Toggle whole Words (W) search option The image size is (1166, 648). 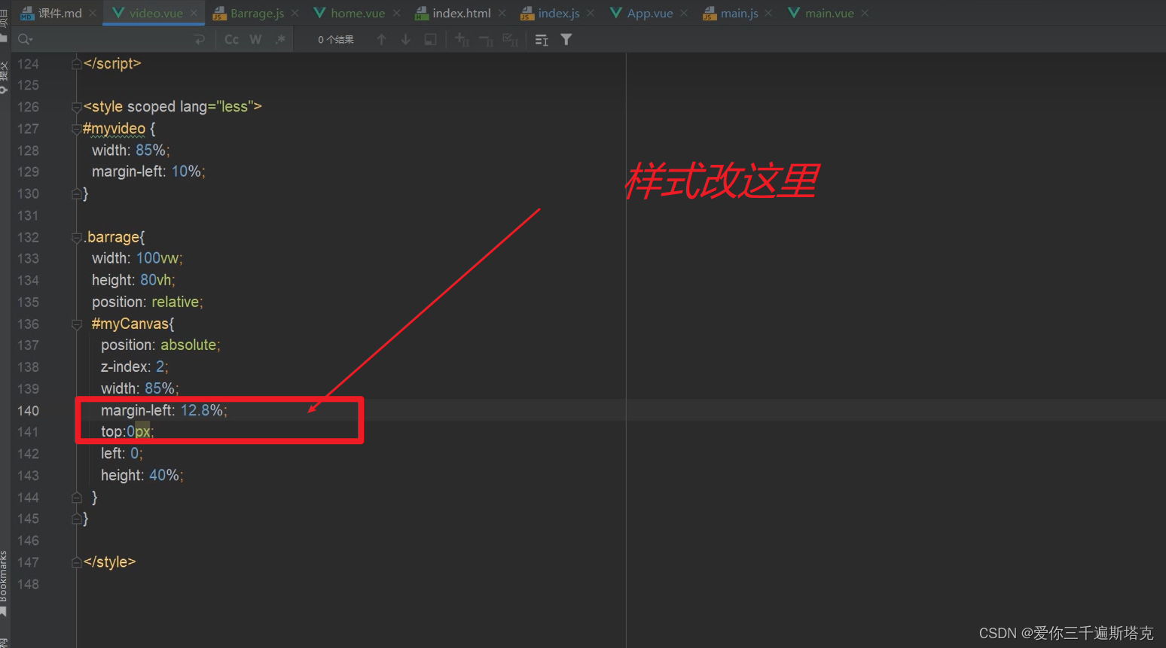(255, 39)
